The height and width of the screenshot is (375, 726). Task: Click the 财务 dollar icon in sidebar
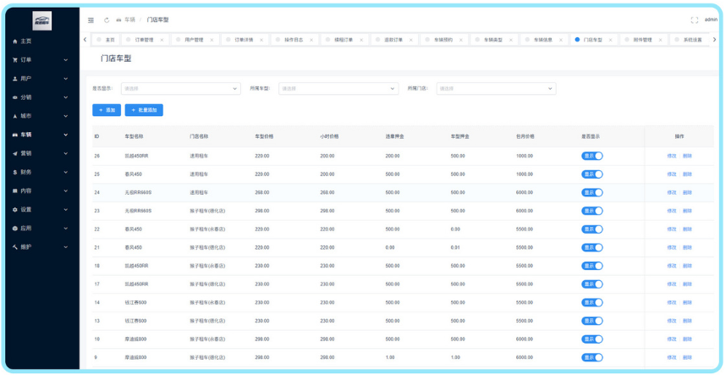click(15, 172)
